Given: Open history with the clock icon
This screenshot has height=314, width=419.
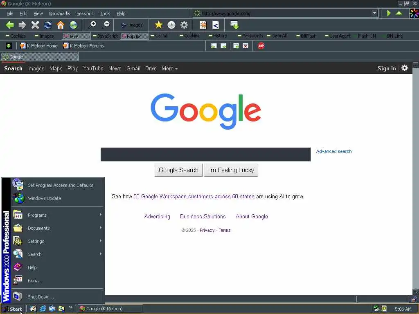Looking at the screenshot, I should point(171,25).
